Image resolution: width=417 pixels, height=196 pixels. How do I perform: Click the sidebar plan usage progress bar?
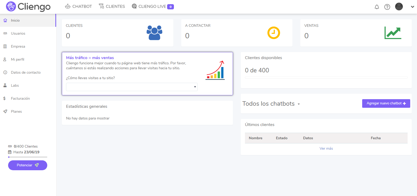point(28,157)
